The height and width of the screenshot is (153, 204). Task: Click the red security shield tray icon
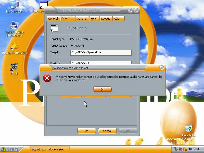point(180,149)
